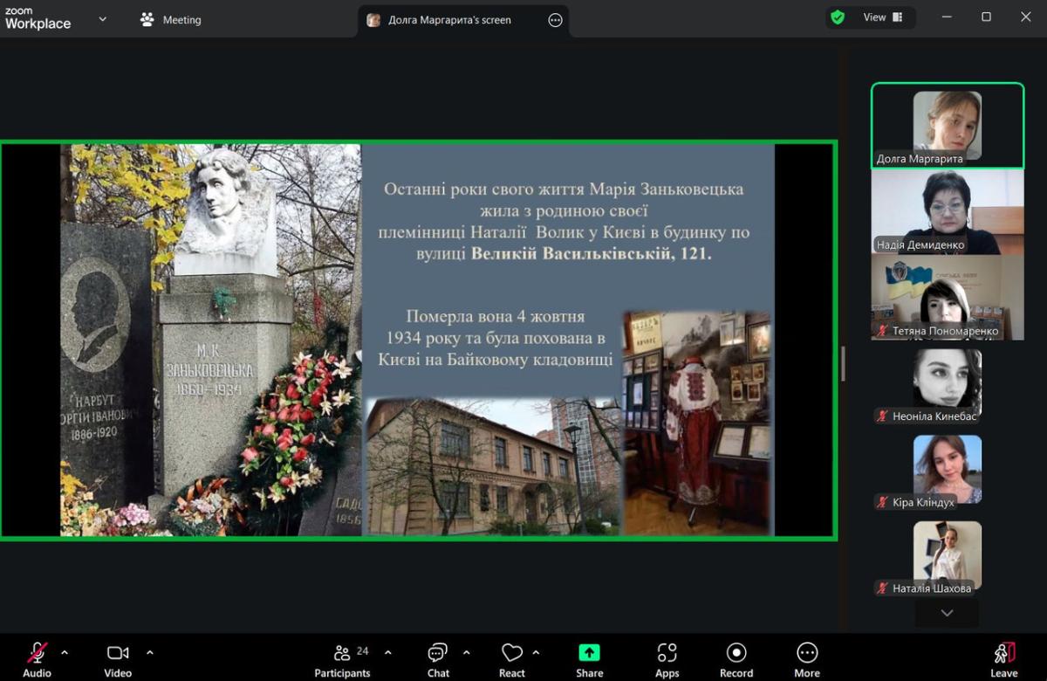The image size is (1047, 681).
Task: Open the shared screen options ellipsis
Action: click(x=555, y=20)
